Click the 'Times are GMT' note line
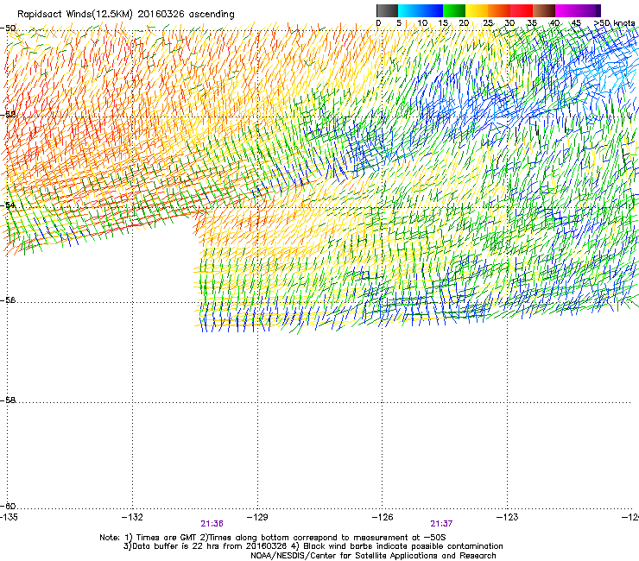Screen dimensions: 639x561 coord(273,538)
